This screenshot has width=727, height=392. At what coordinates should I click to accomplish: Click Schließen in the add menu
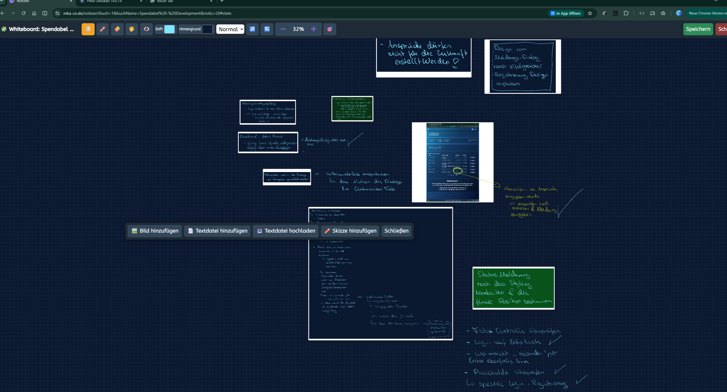(396, 231)
